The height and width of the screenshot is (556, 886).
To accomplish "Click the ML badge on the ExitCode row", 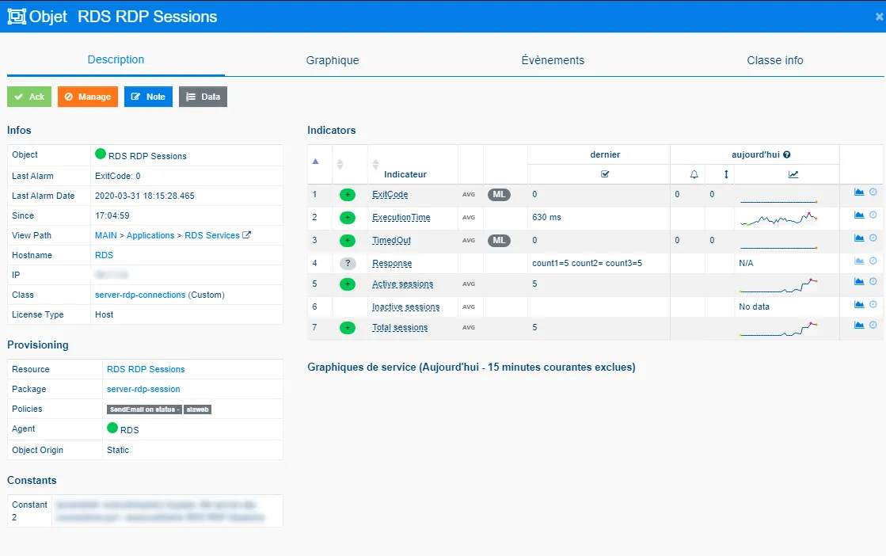I will click(x=497, y=194).
